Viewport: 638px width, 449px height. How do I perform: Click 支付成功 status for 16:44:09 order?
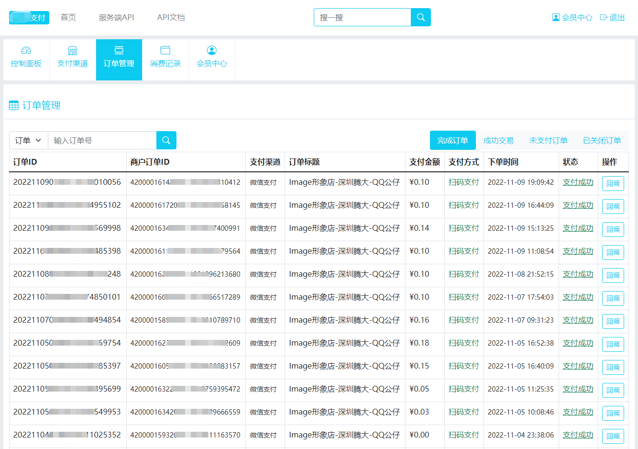(x=578, y=205)
